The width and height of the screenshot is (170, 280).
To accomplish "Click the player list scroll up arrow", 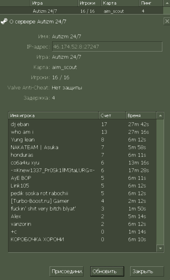I will click(x=160, y=115).
